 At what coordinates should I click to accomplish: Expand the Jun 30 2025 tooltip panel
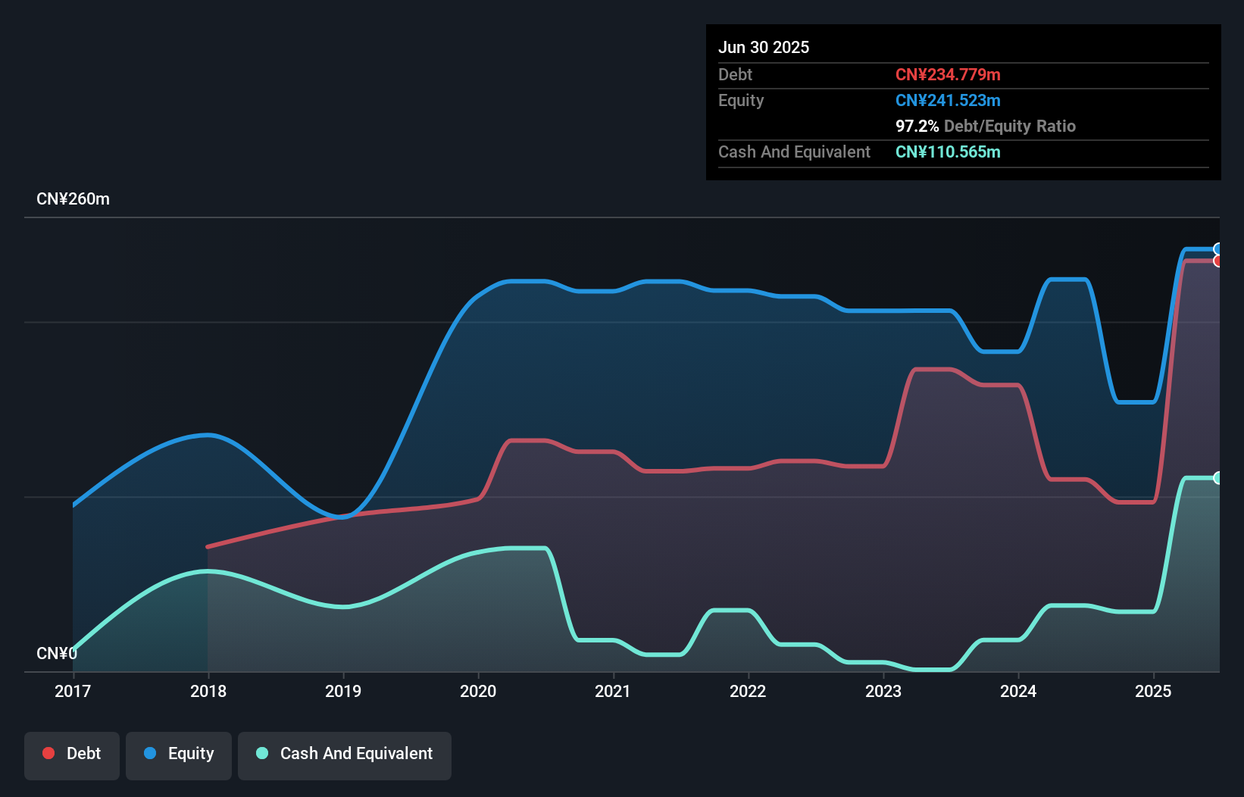click(764, 47)
